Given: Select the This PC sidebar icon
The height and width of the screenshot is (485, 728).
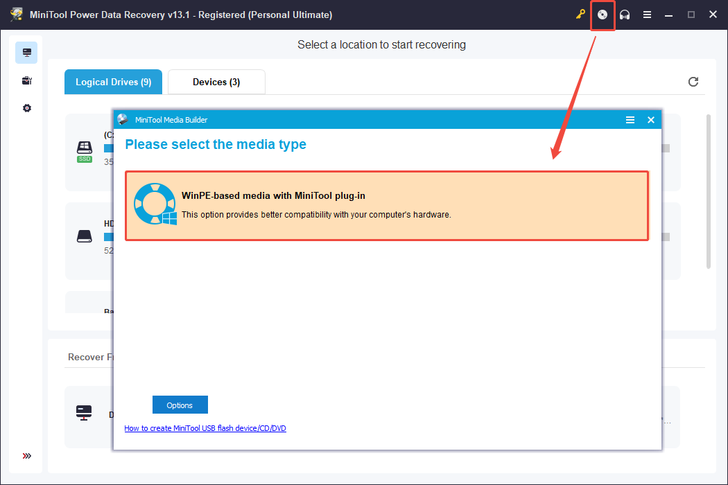Looking at the screenshot, I should 26,53.
